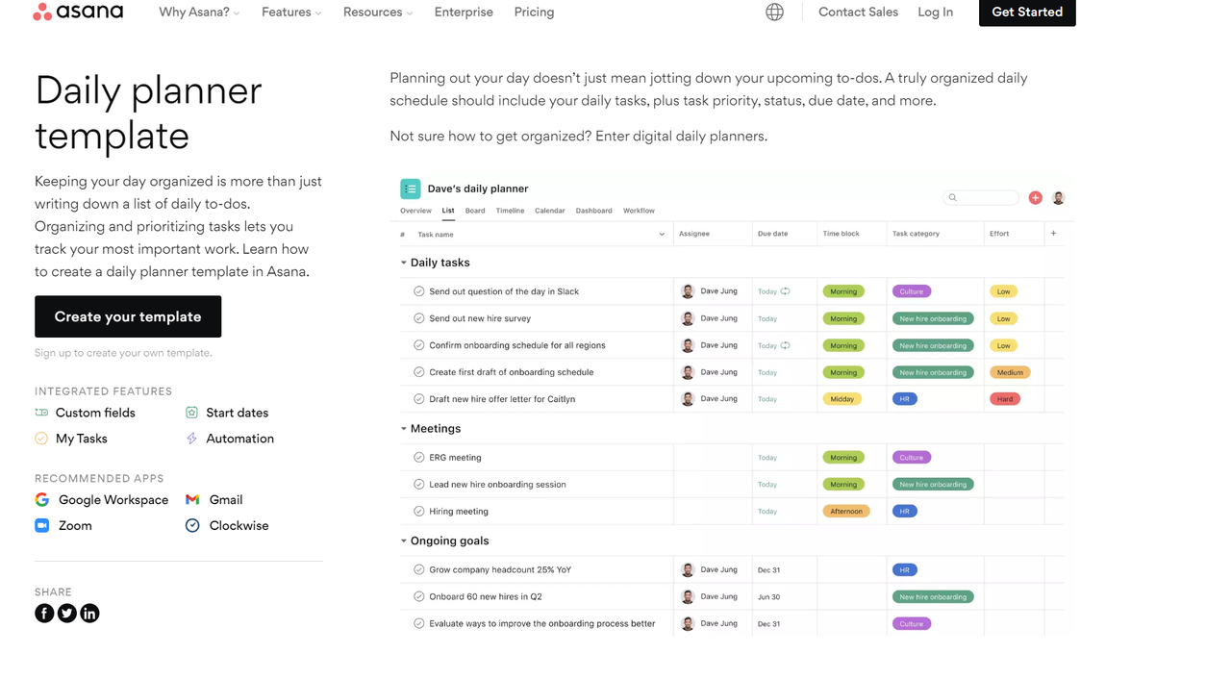The width and height of the screenshot is (1231, 679).
Task: Click the Start dates icon
Action: (x=191, y=413)
